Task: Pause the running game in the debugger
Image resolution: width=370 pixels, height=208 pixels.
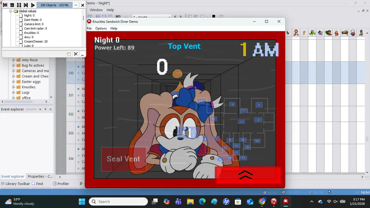Action: tap(19, 5)
